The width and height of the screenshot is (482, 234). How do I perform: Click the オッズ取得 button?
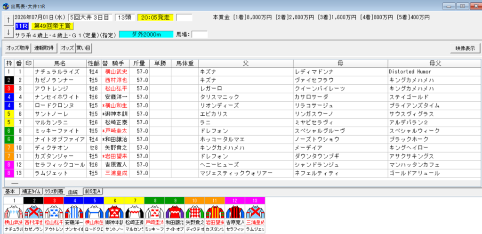pyautogui.click(x=17, y=48)
